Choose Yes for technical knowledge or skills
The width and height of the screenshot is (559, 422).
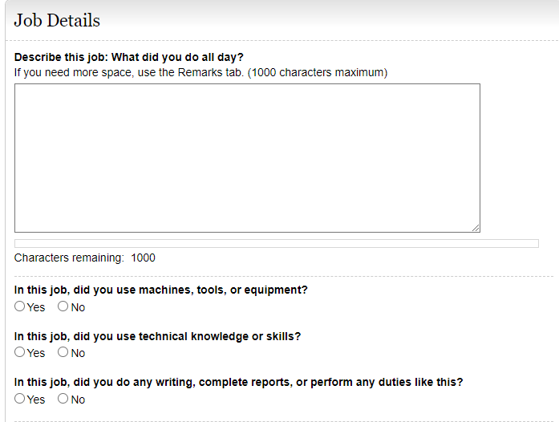pos(20,352)
